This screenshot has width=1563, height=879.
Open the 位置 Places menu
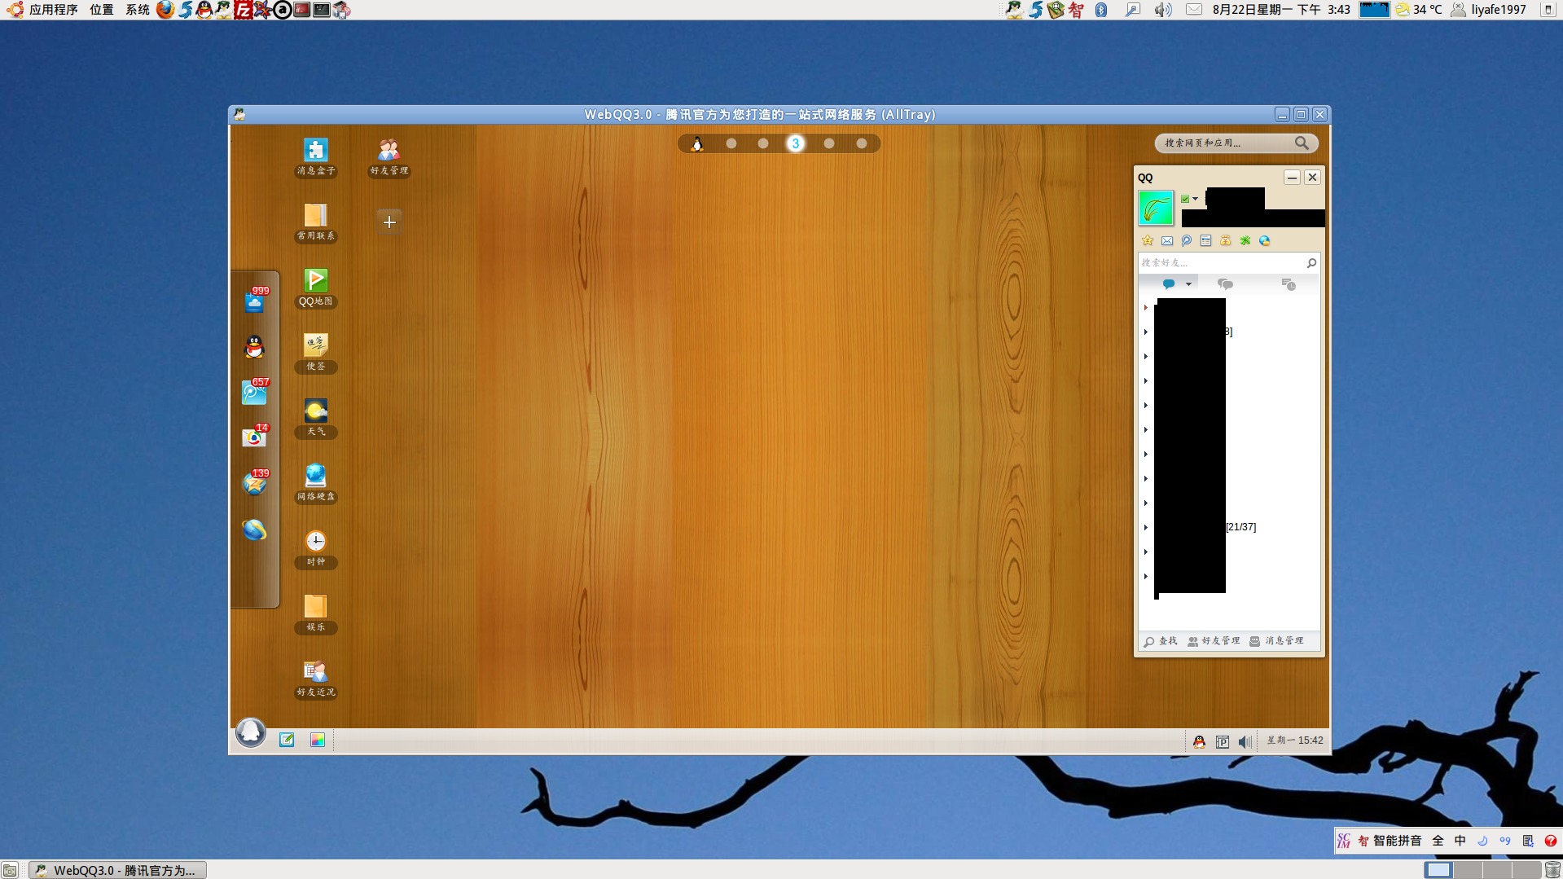(x=102, y=10)
